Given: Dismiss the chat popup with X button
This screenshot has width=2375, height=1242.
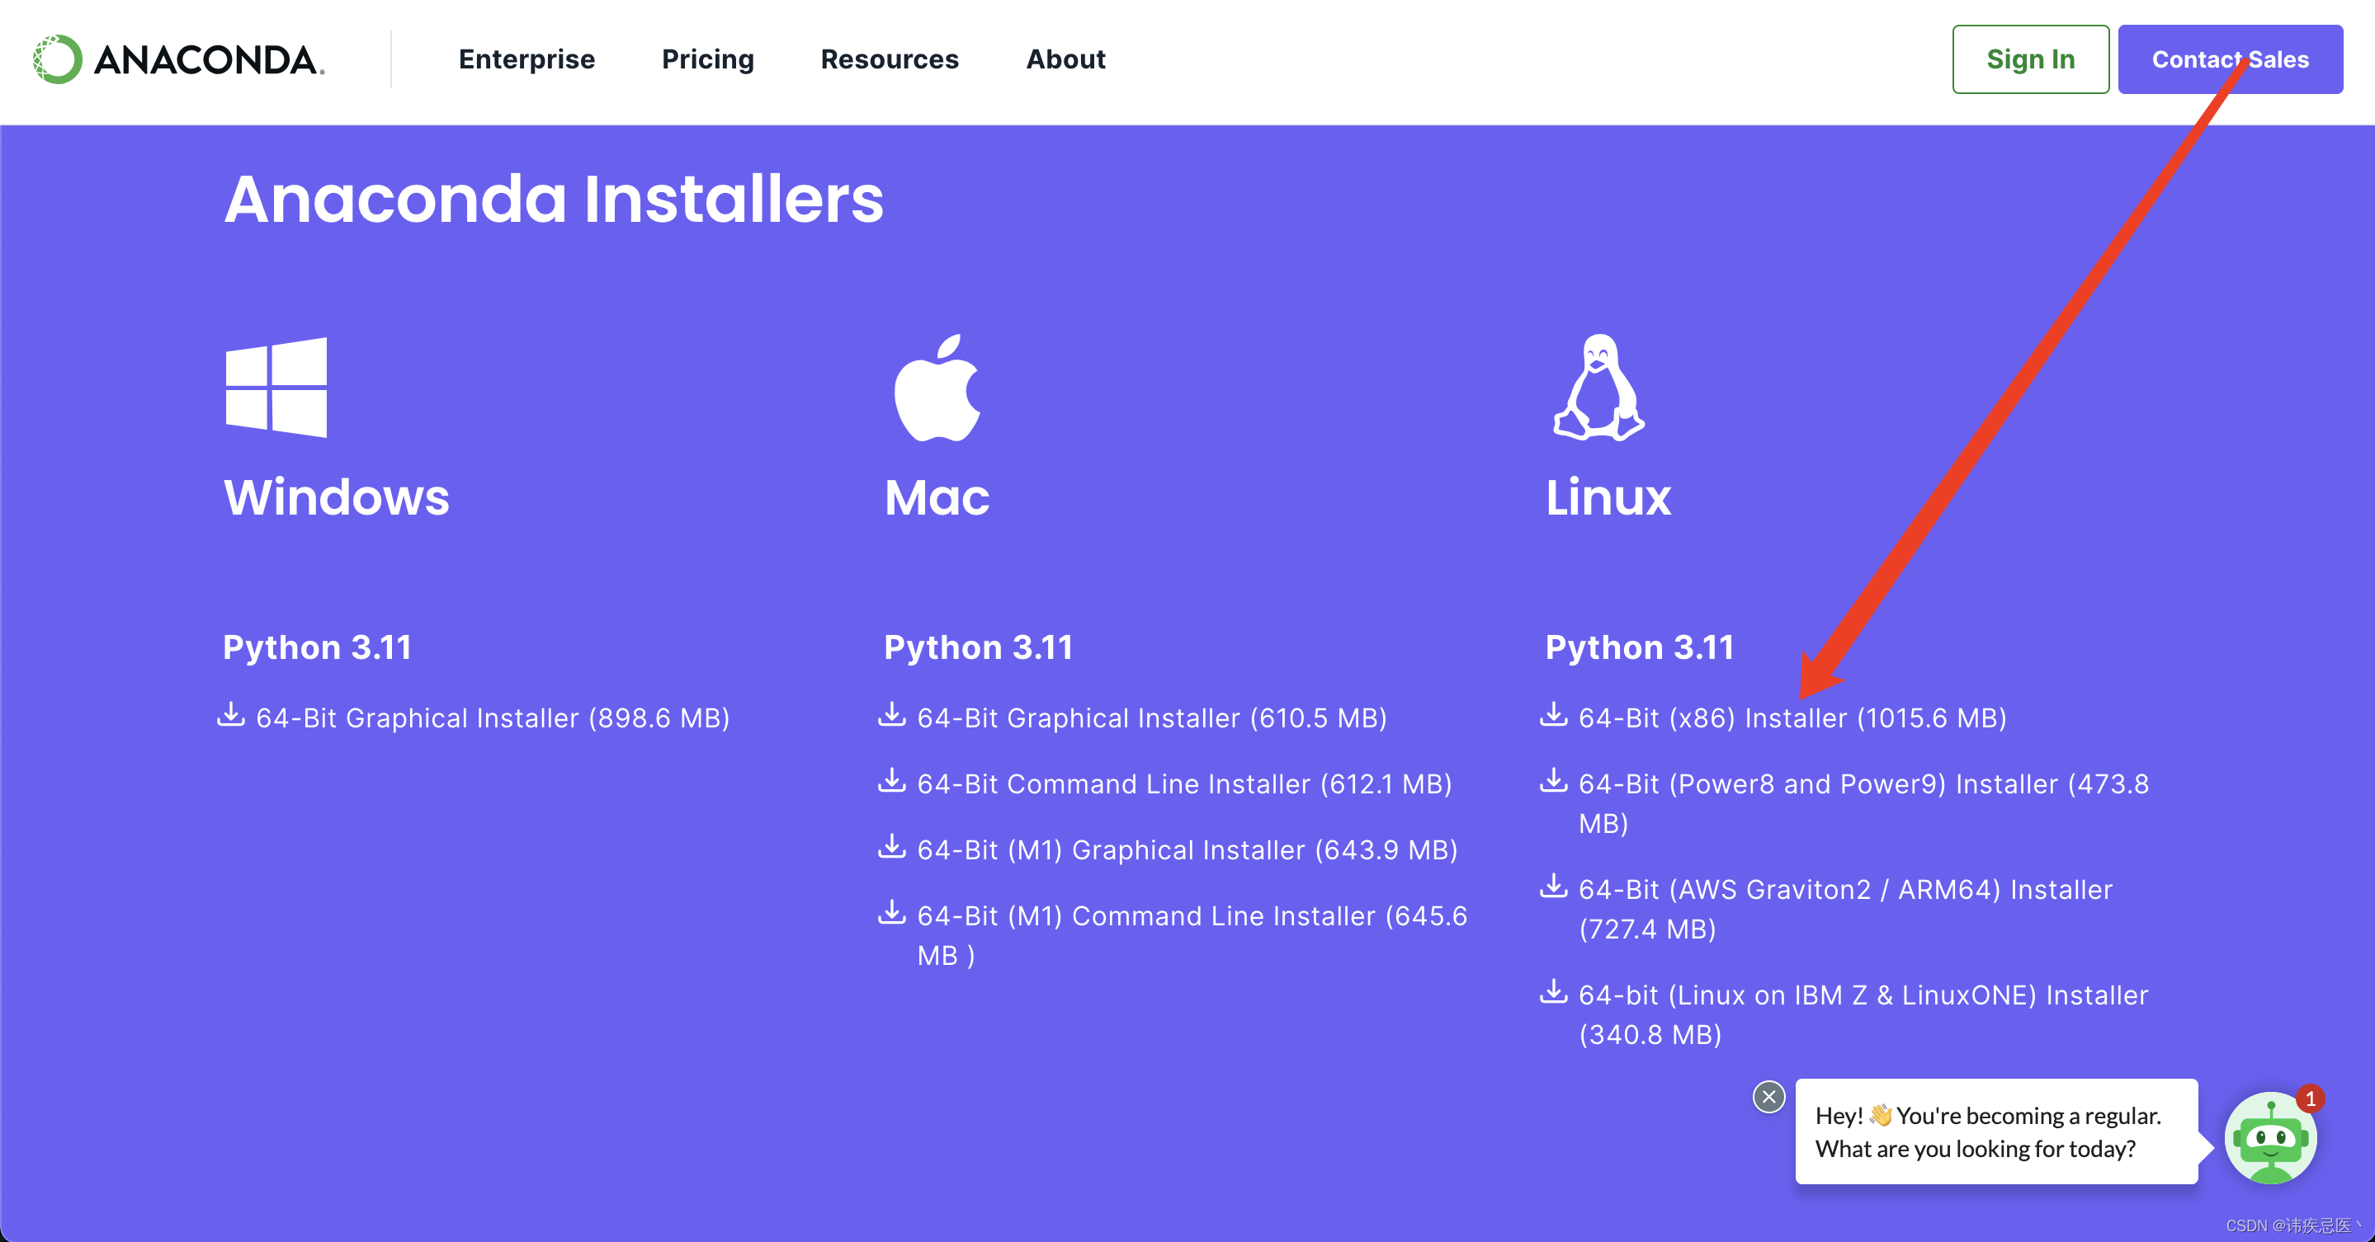Looking at the screenshot, I should [1768, 1096].
